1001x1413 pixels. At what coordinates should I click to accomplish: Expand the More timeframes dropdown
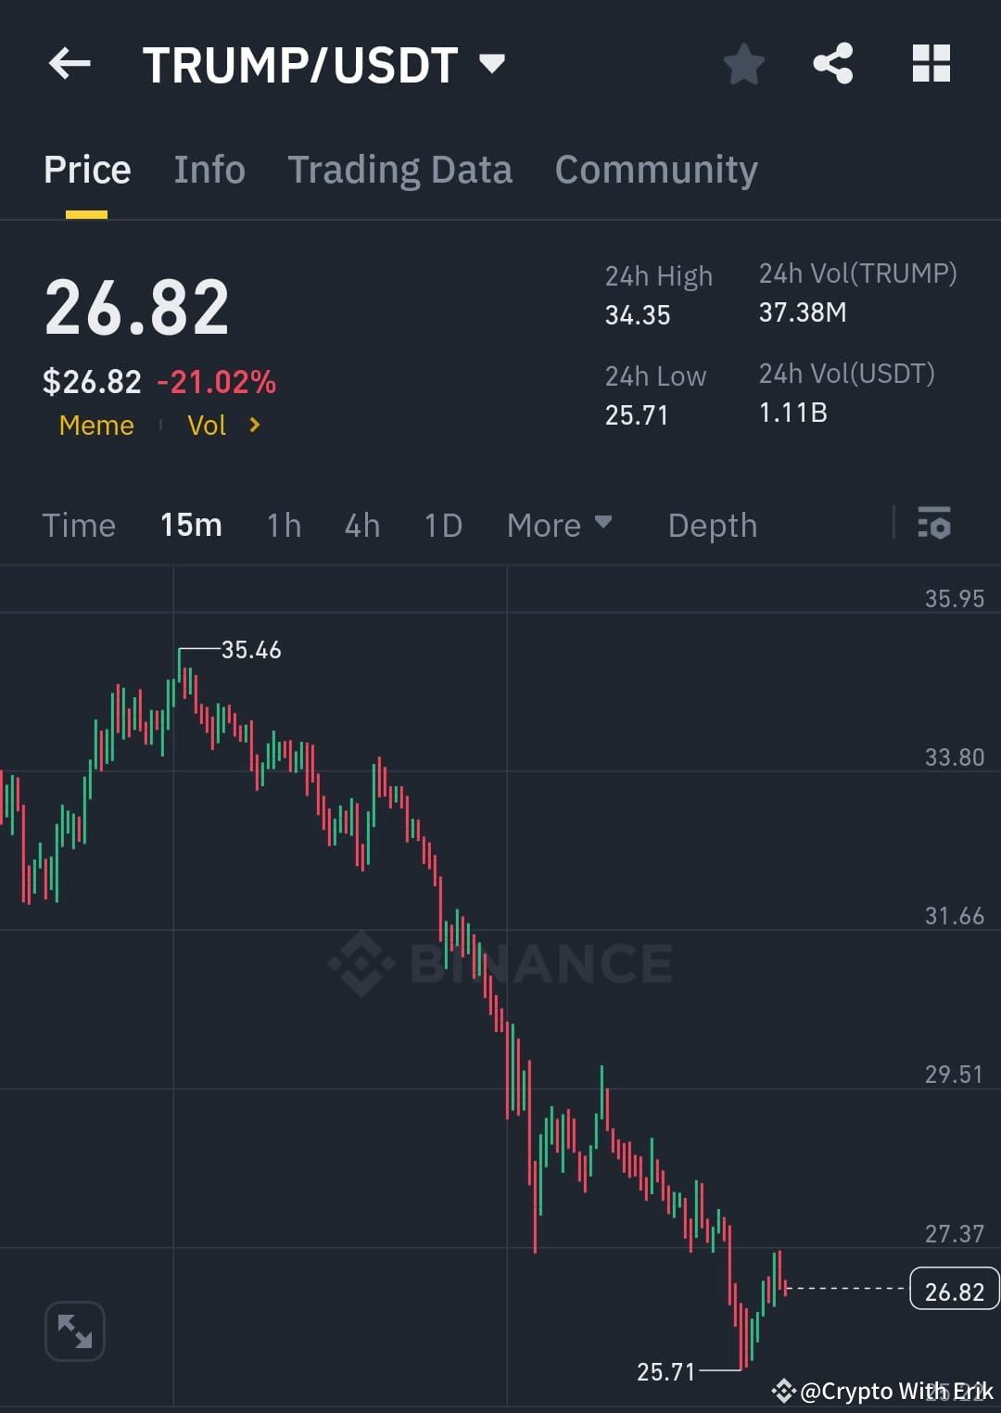point(559,525)
